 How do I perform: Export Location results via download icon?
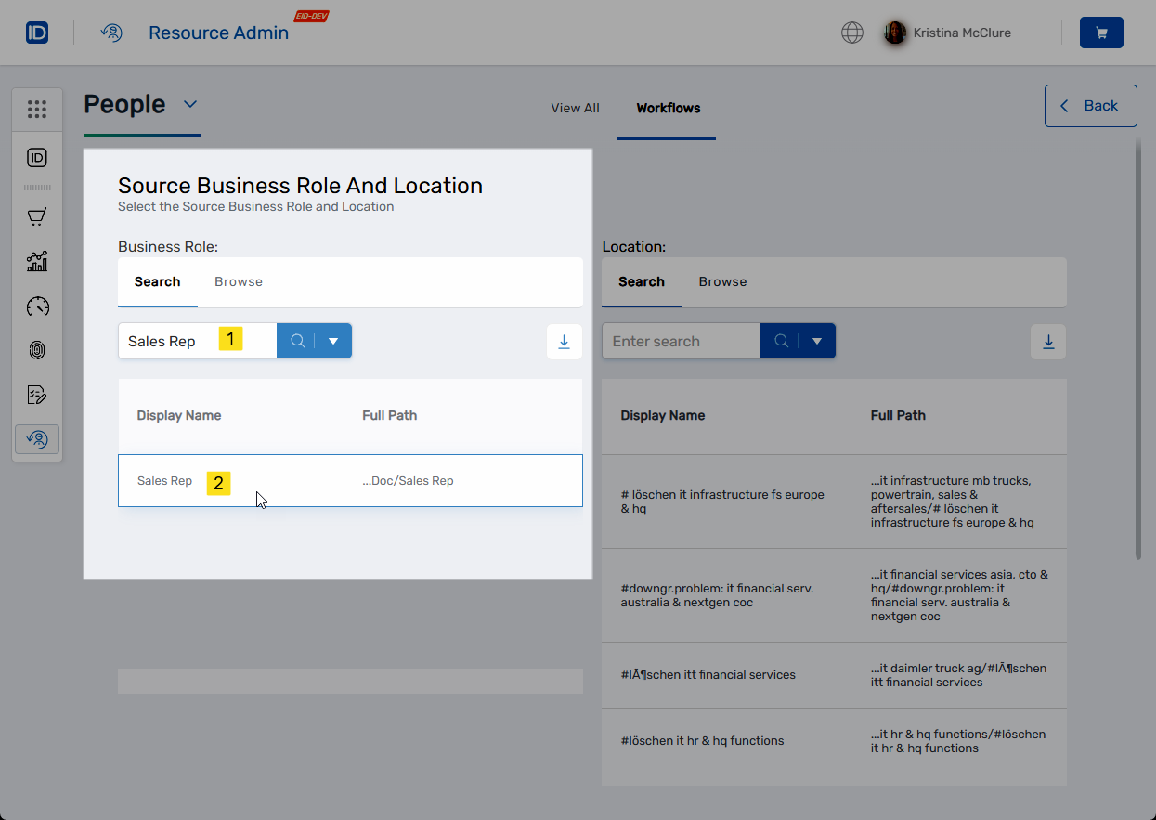(1048, 342)
